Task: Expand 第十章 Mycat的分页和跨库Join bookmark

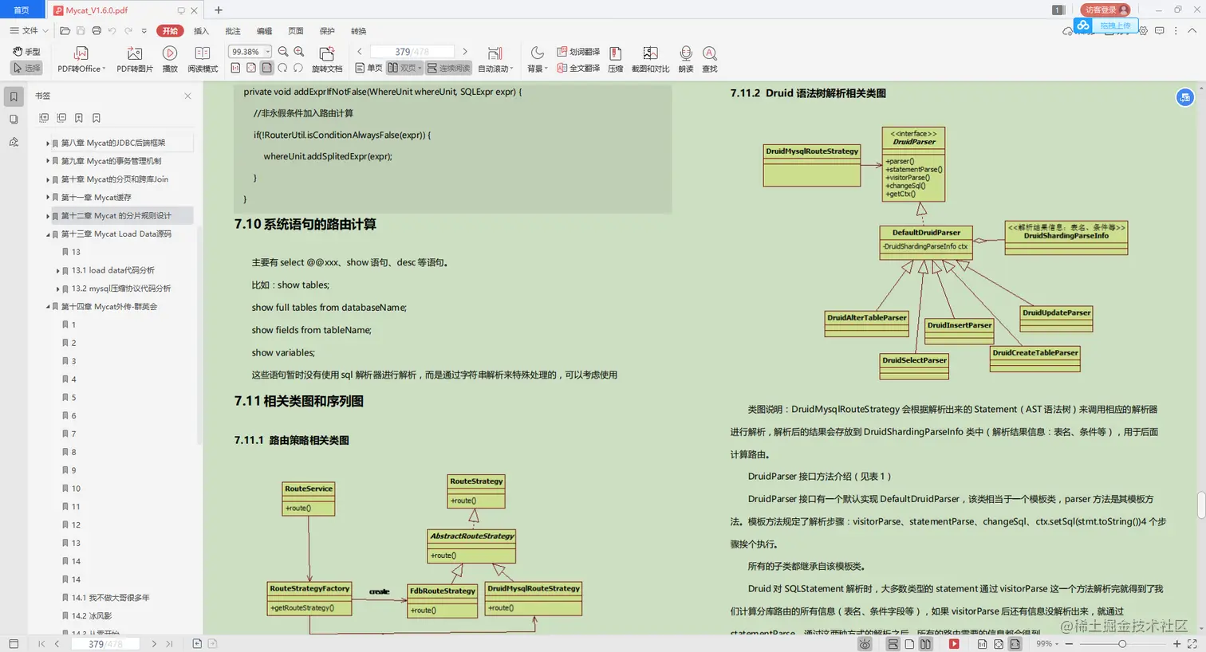Action: [47, 179]
